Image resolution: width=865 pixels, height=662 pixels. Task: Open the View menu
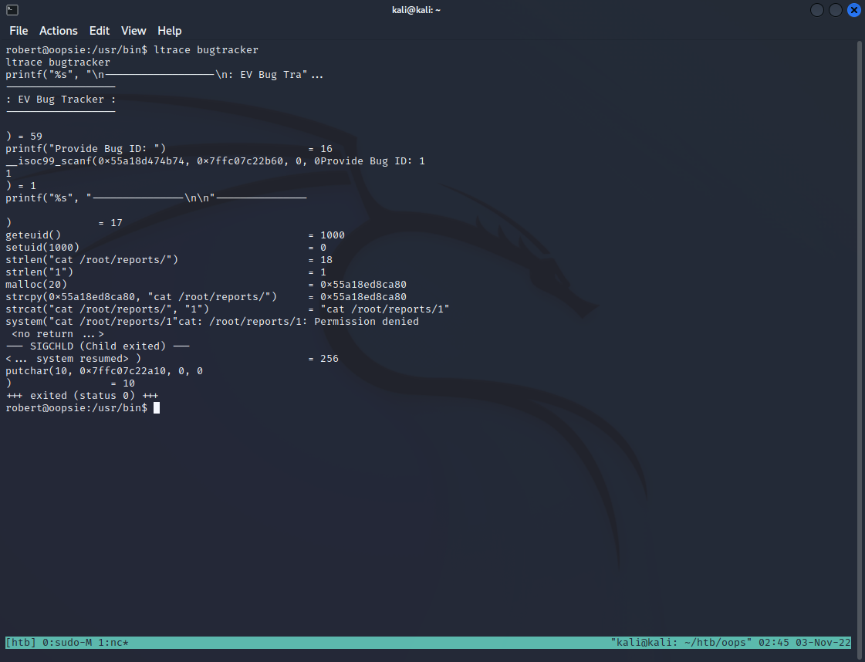tap(133, 31)
